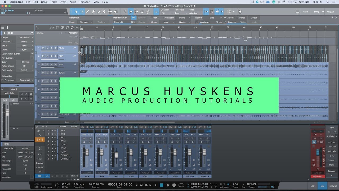This screenshot has width=339, height=191.
Task: Click the File Tempo 80.00 field
Action: tap(25, 161)
